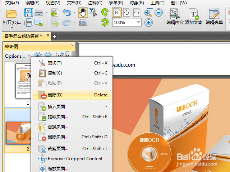
Task: Click the Snapshot camera icon
Action: click(x=83, y=23)
